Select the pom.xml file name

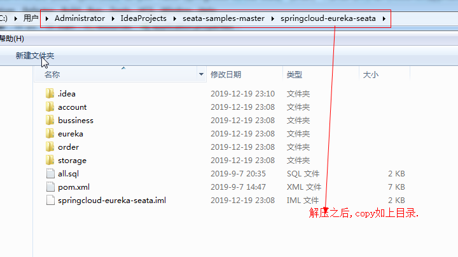pos(74,187)
